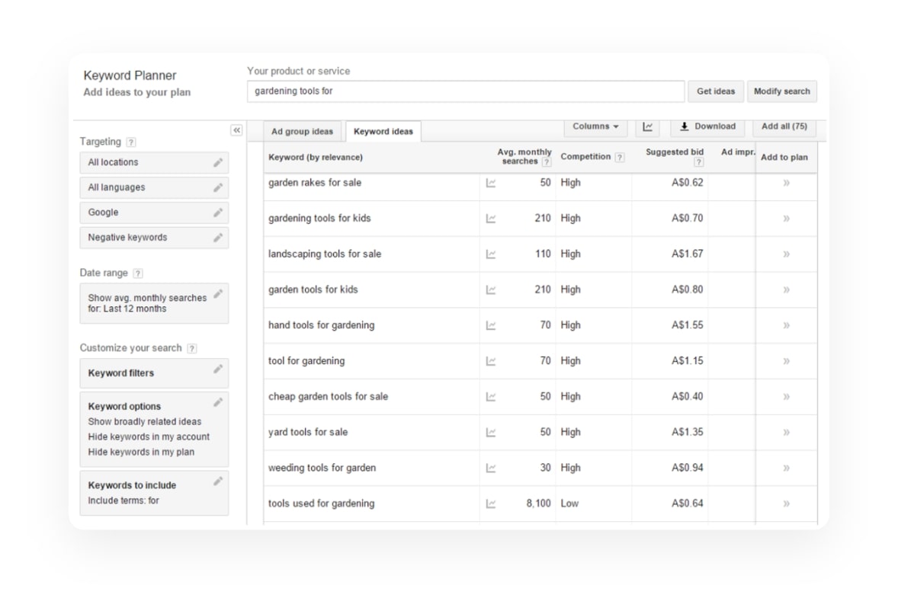
Task: Edit Negative keywords pencil icon
Action: point(218,238)
